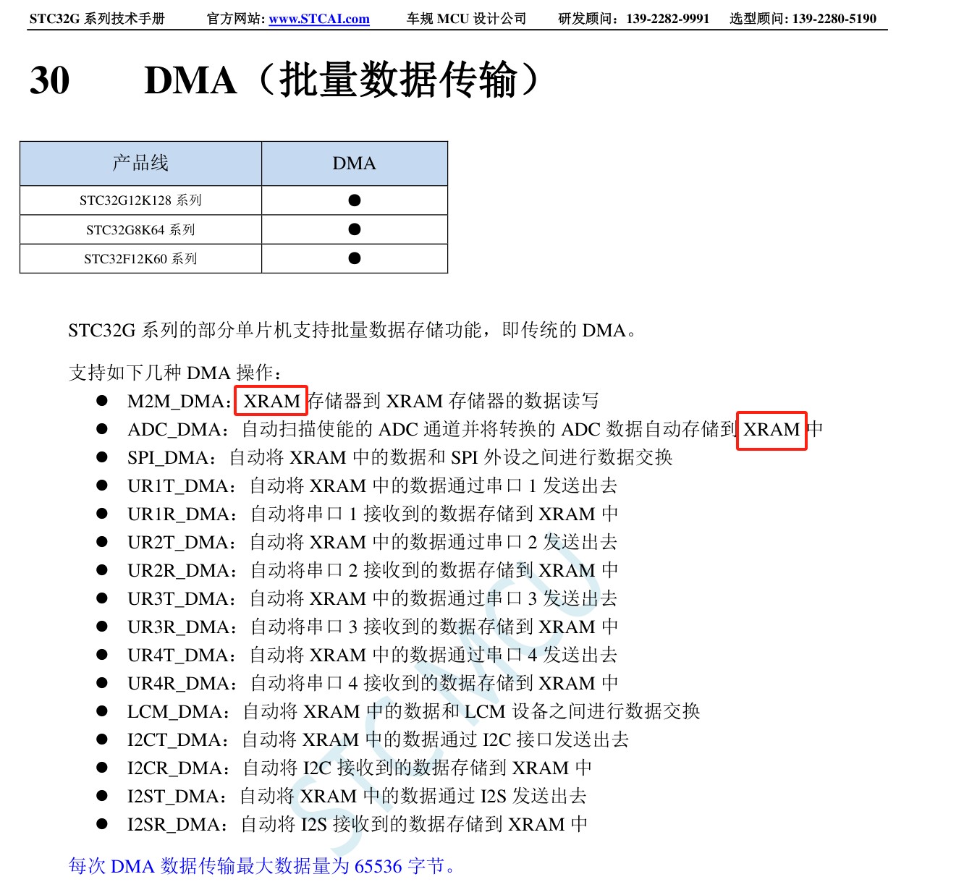Click the 'SPI_DMA' list item label
The height and width of the screenshot is (895, 964).
click(167, 457)
